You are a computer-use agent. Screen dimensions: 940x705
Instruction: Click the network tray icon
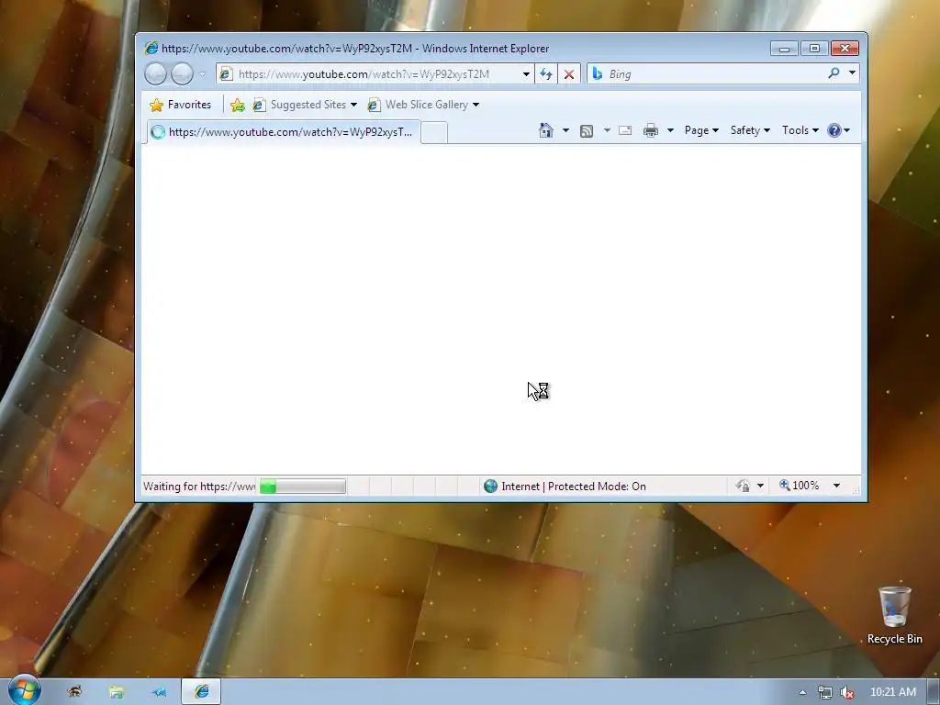825,693
